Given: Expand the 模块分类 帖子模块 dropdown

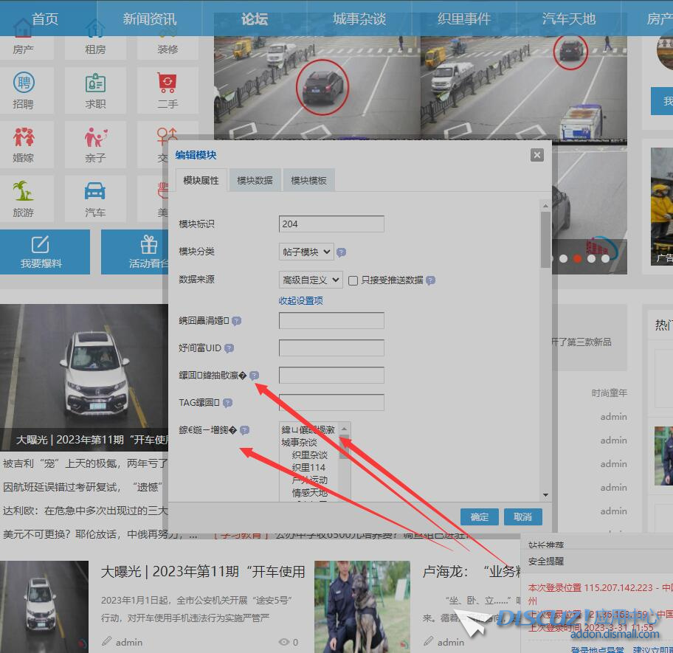Looking at the screenshot, I should tap(306, 252).
